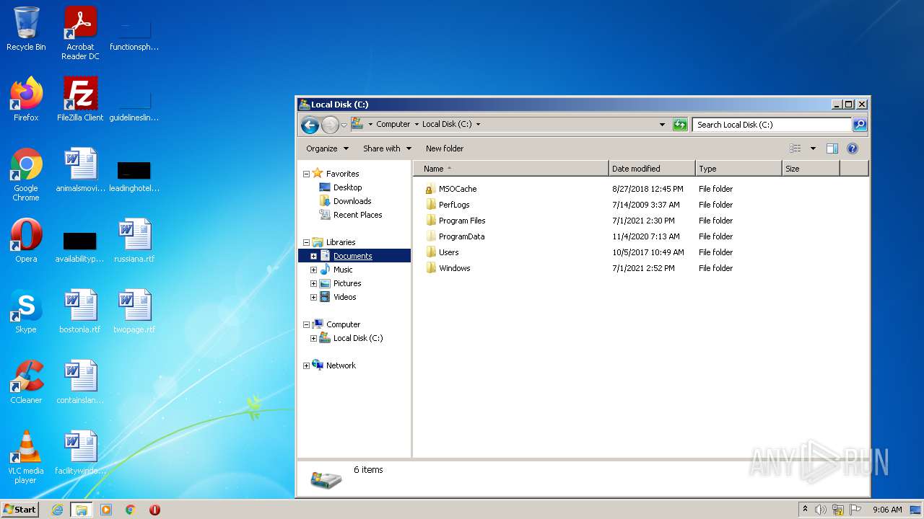Click the Local Disk (C:) breadcrumb segment
924x519 pixels.
[447, 124]
